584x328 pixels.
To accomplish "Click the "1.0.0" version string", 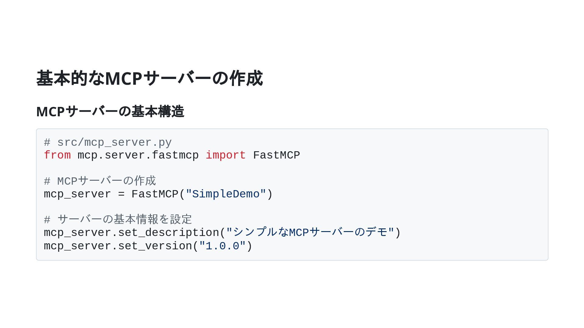I will (x=222, y=246).
